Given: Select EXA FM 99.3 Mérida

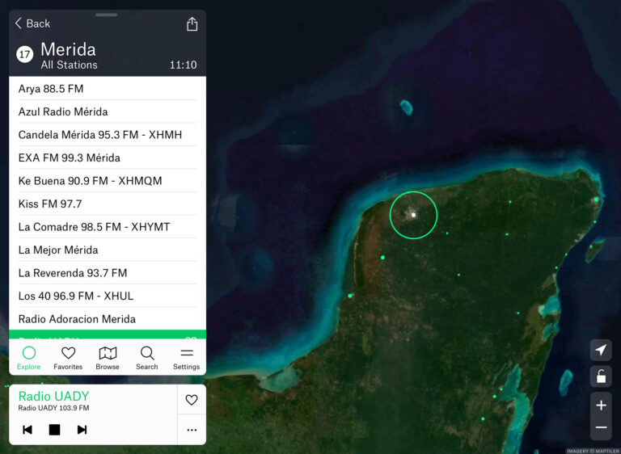Looking at the screenshot, I should pyautogui.click(x=108, y=158).
